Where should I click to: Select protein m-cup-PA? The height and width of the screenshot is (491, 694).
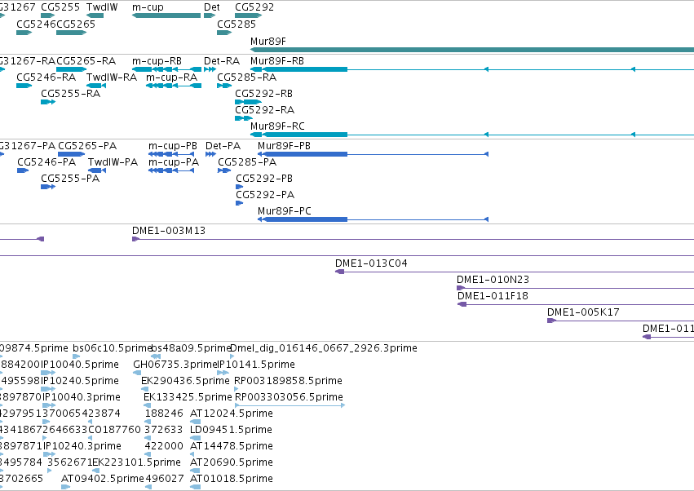coord(170,170)
